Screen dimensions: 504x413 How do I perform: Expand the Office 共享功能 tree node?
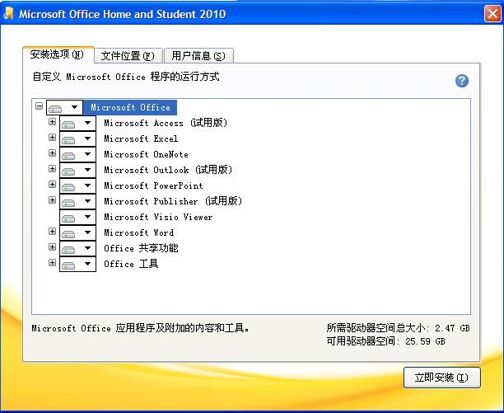[x=53, y=247]
